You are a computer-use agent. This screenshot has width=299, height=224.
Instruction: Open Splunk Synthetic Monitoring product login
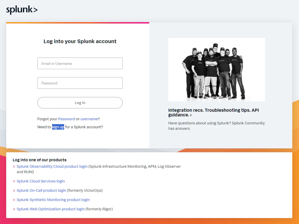pos(53,200)
